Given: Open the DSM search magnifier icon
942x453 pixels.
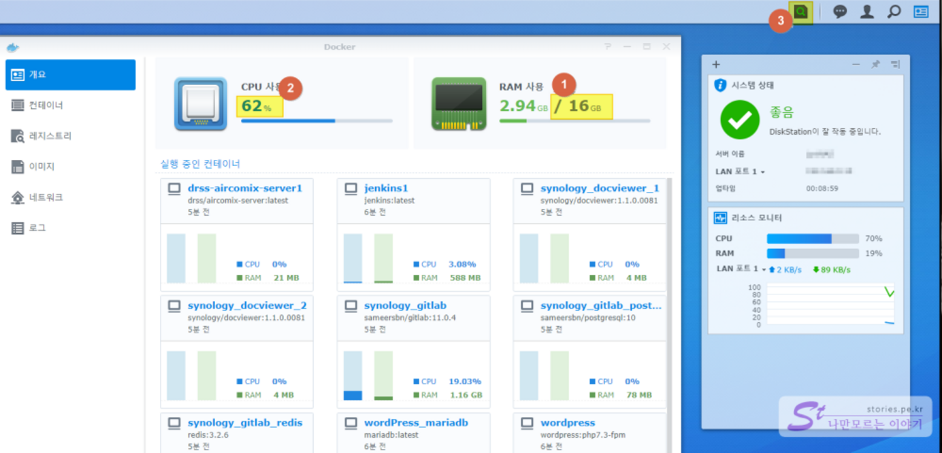Looking at the screenshot, I should tap(894, 12).
